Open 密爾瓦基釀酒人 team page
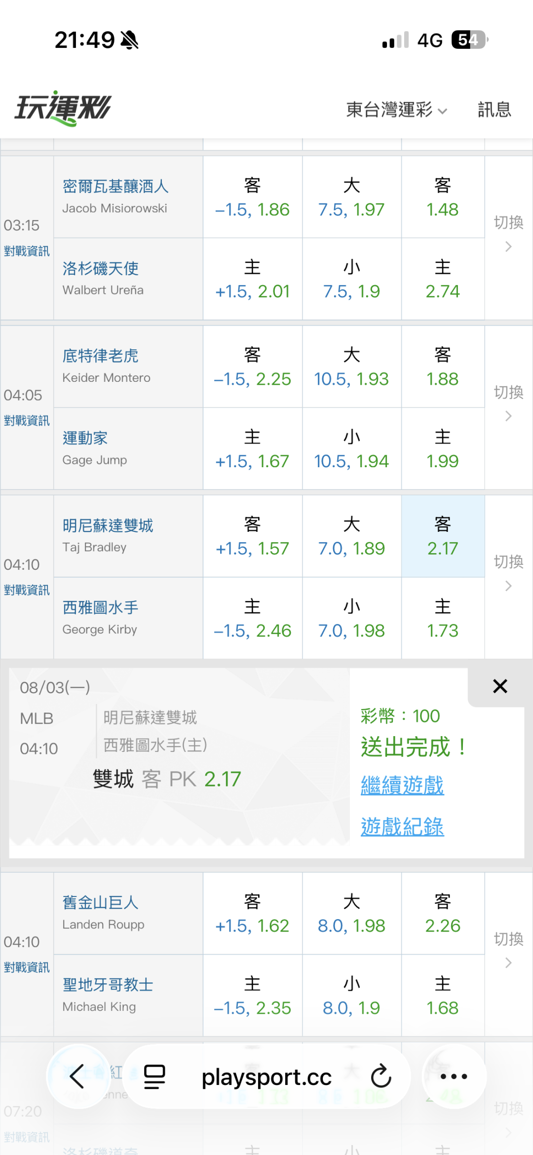The width and height of the screenshot is (533, 1155). pos(115,186)
